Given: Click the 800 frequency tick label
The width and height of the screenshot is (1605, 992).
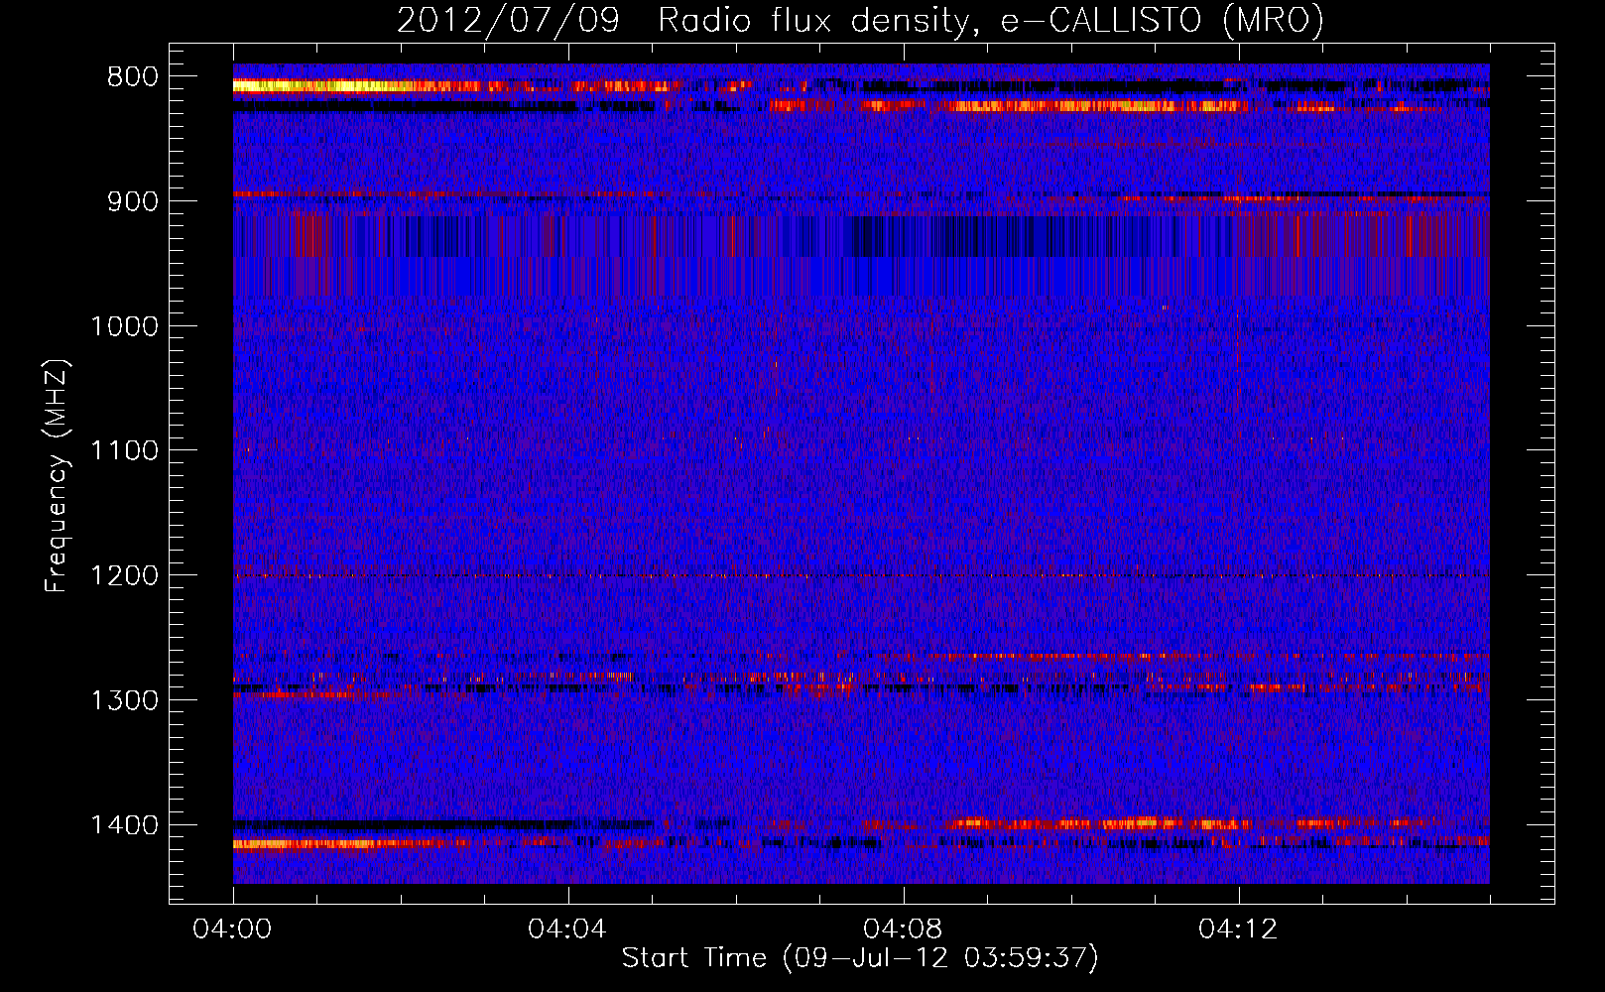Looking at the screenshot, I should pyautogui.click(x=133, y=77).
